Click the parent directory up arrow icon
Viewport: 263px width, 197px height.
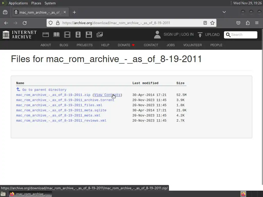point(18,89)
